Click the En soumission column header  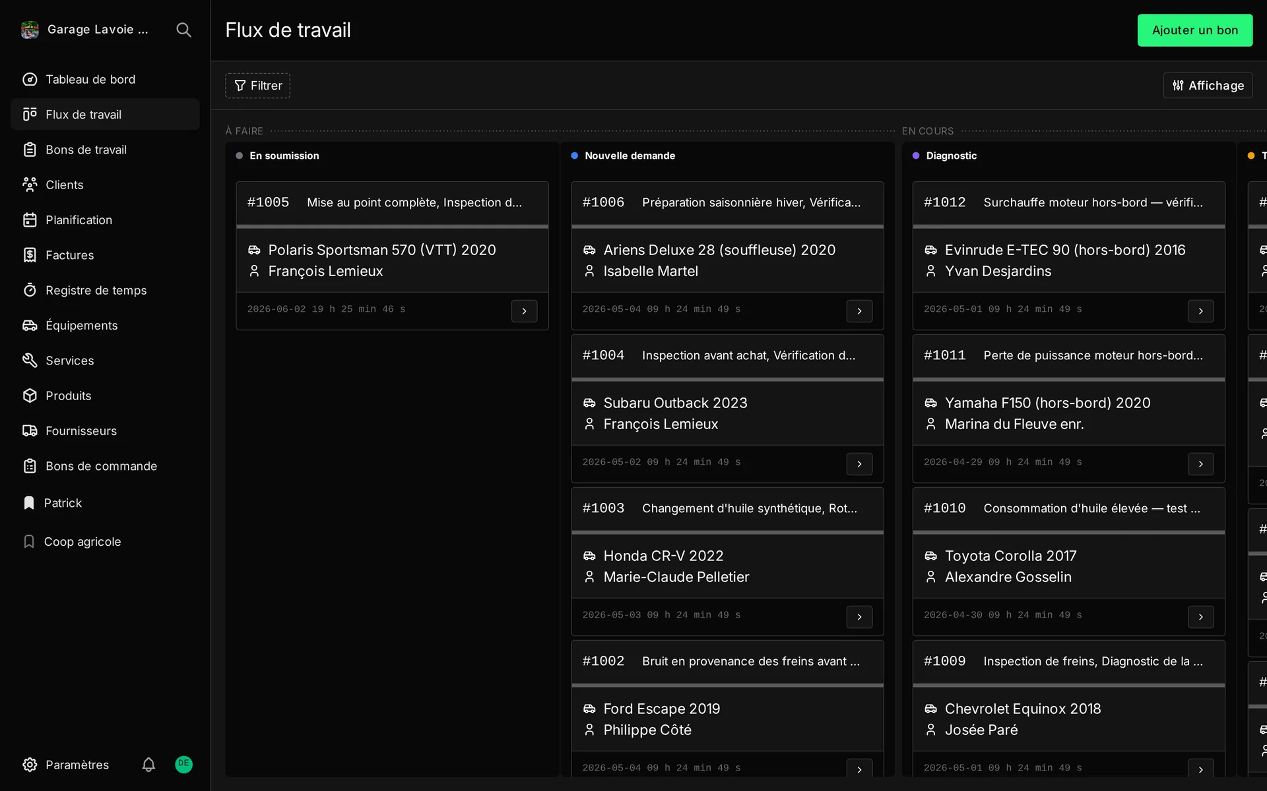[284, 156]
